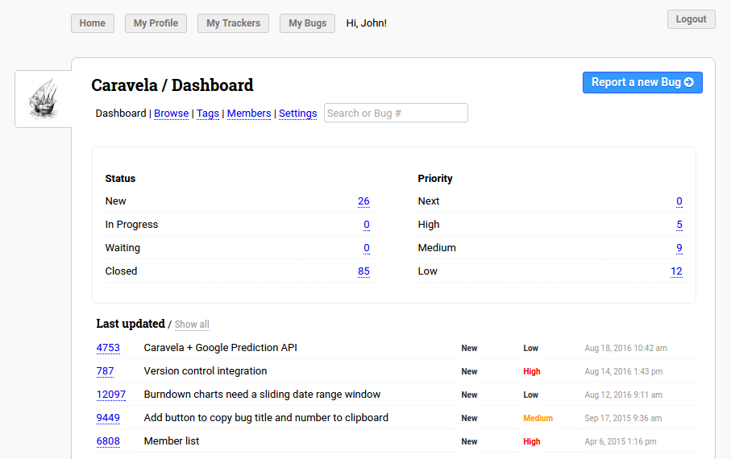Image resolution: width=731 pixels, height=459 pixels.
Task: View the 85 Closed bugs count
Action: coord(363,271)
